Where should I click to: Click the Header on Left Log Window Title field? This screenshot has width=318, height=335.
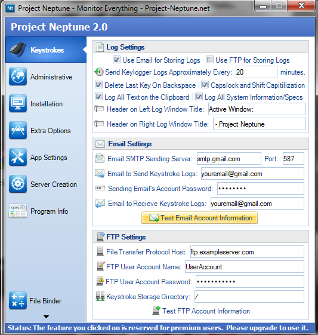coord(257,109)
